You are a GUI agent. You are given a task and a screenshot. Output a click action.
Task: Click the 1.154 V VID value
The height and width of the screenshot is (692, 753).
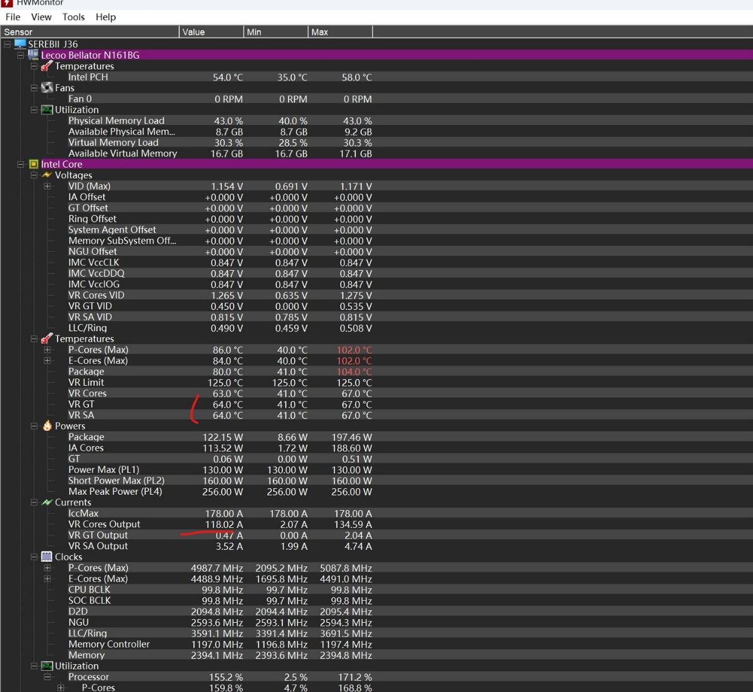(227, 186)
